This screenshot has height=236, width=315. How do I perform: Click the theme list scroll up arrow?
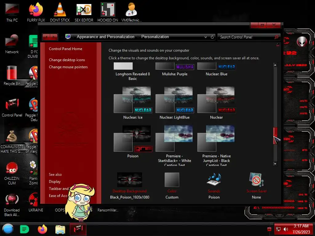click(x=275, y=65)
